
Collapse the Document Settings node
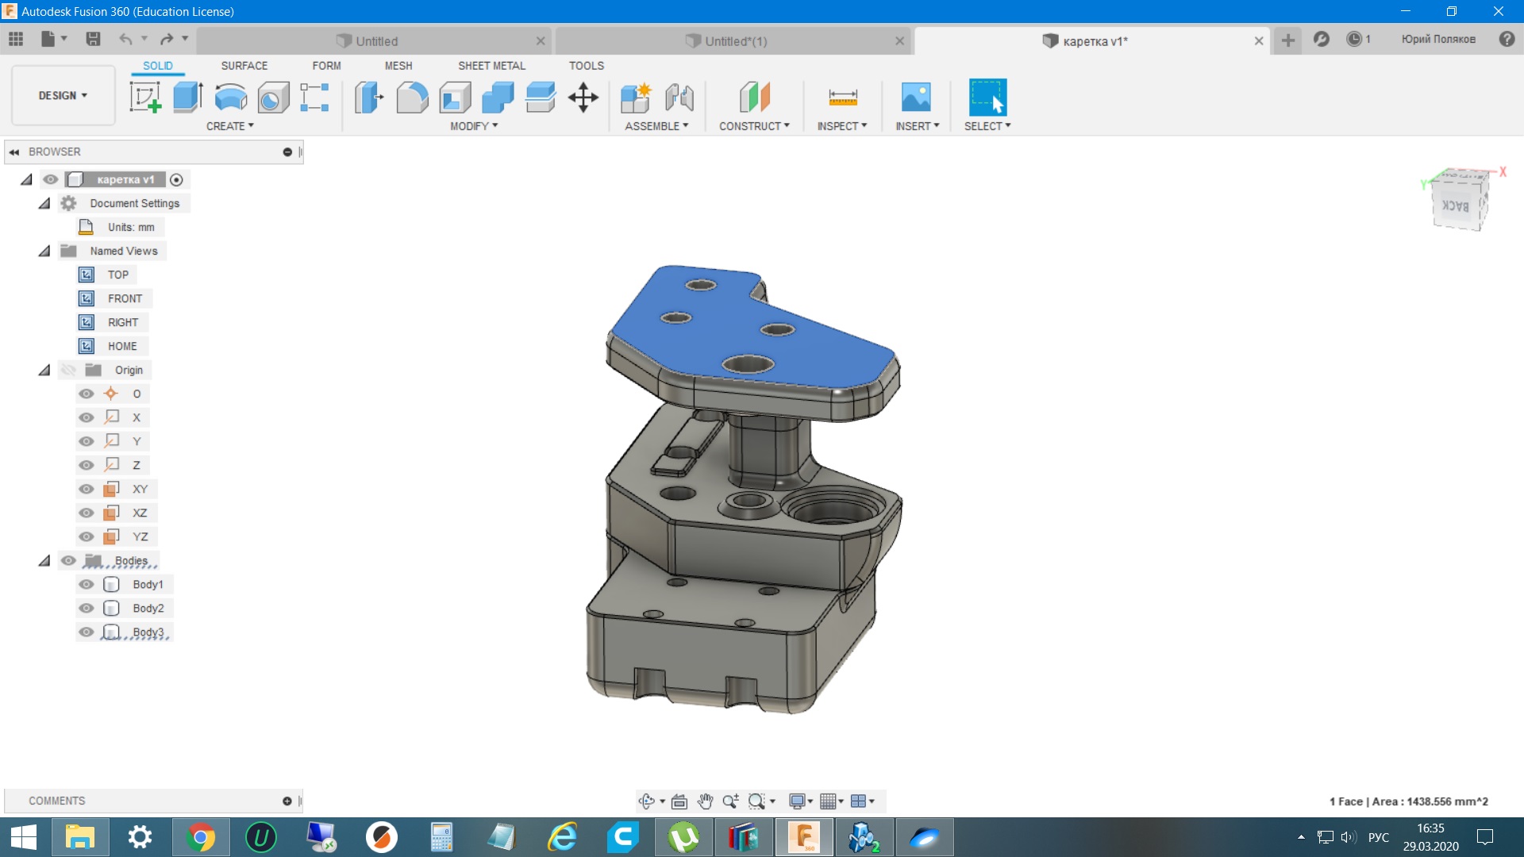(44, 203)
